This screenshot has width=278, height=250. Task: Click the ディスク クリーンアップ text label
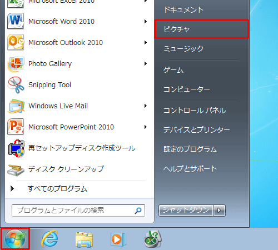click(66, 169)
